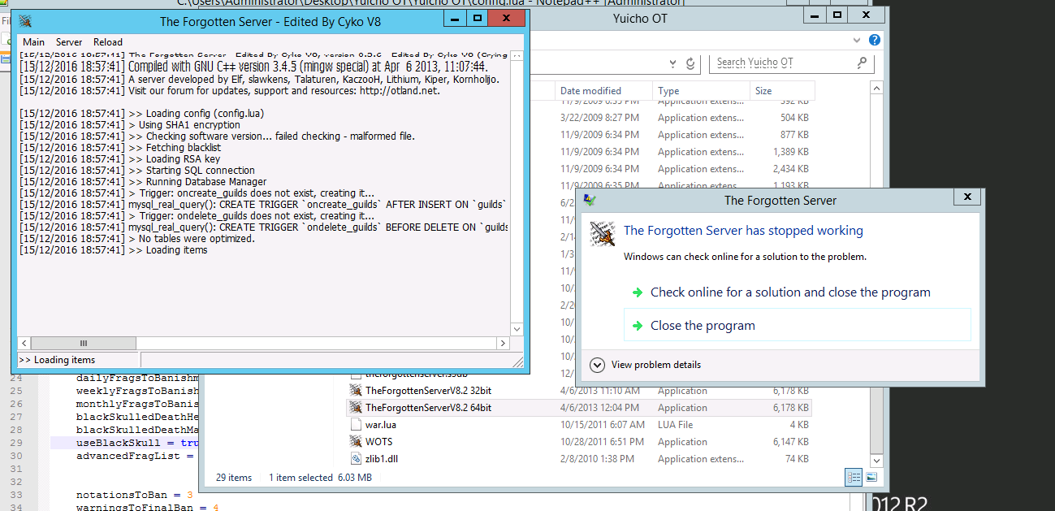Open address bar history dropdown in Explorer
Image resolution: width=1055 pixels, height=511 pixels.
[x=673, y=63]
